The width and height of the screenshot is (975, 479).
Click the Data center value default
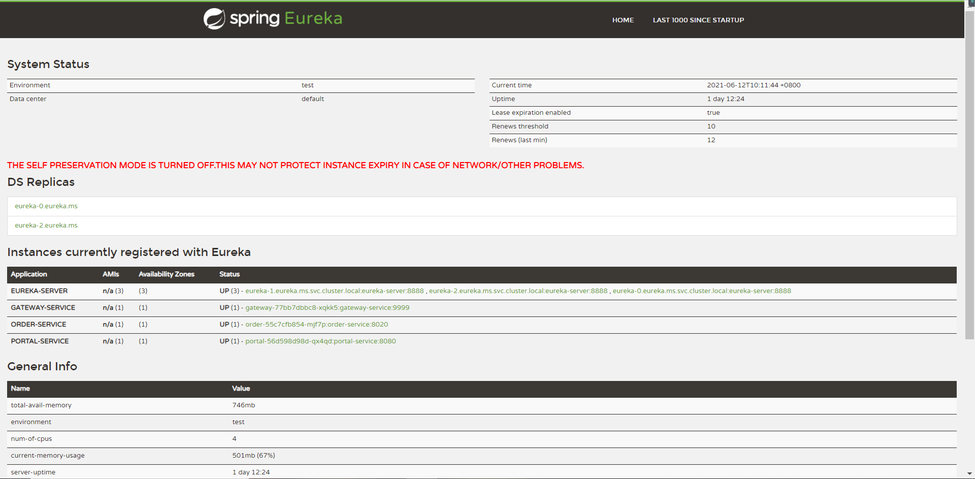click(313, 99)
